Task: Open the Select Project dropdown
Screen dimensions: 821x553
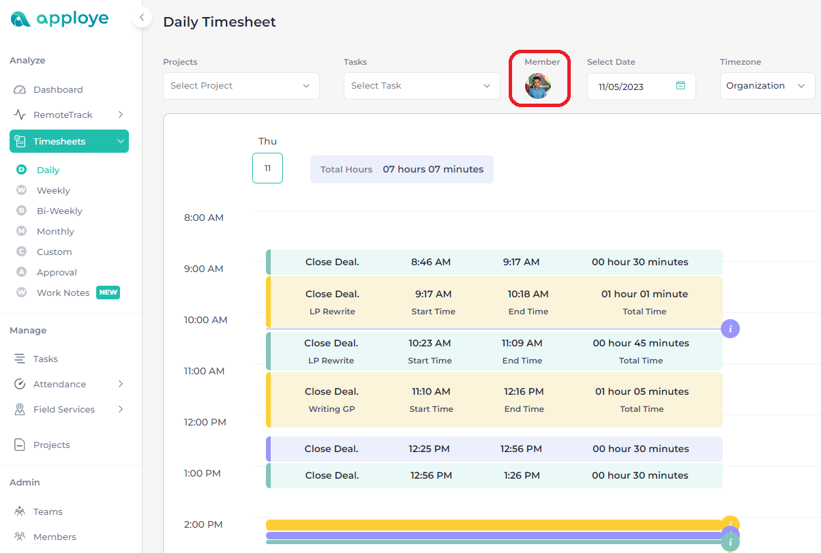Action: (241, 85)
